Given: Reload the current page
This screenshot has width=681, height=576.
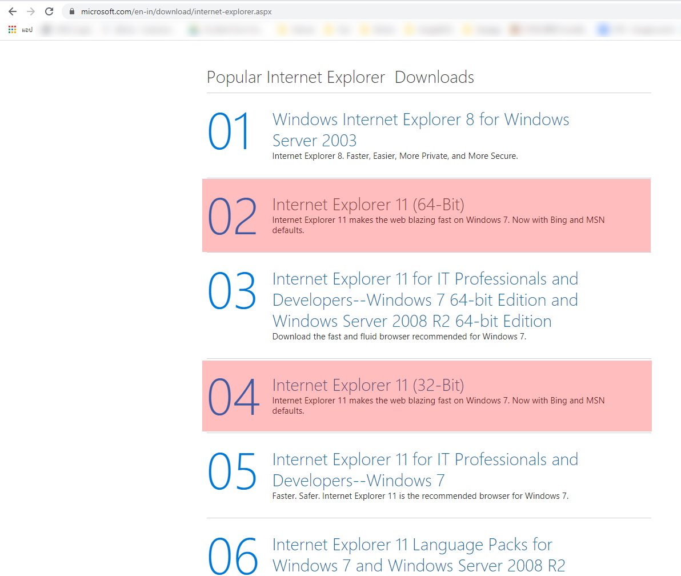Looking at the screenshot, I should [x=49, y=11].
